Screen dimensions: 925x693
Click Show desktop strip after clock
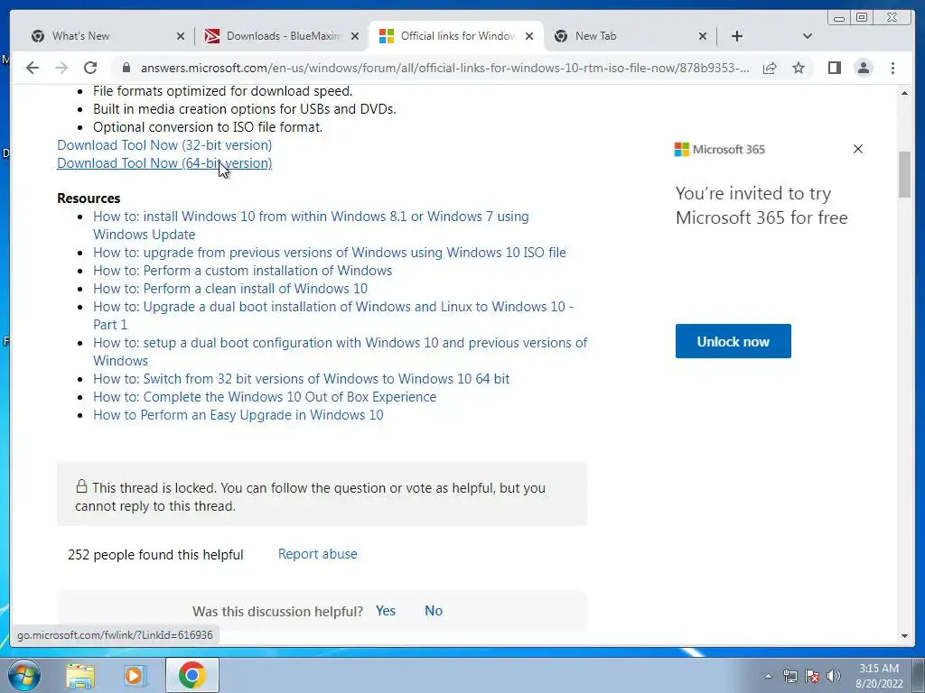pos(919,675)
